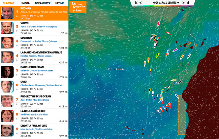Expand LA BOULANGÈRE BIO row arrow
219x139 pixels.
point(17,119)
